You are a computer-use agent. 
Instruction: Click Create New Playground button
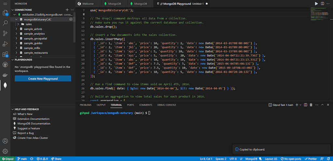[x=43, y=79]
